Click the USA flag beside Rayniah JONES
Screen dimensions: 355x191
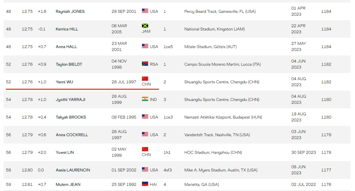coord(145,11)
